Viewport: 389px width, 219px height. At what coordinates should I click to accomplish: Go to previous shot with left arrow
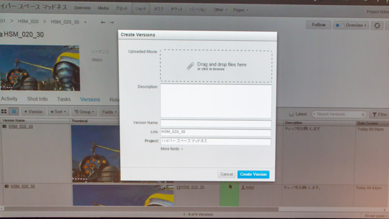(x=103, y=22)
